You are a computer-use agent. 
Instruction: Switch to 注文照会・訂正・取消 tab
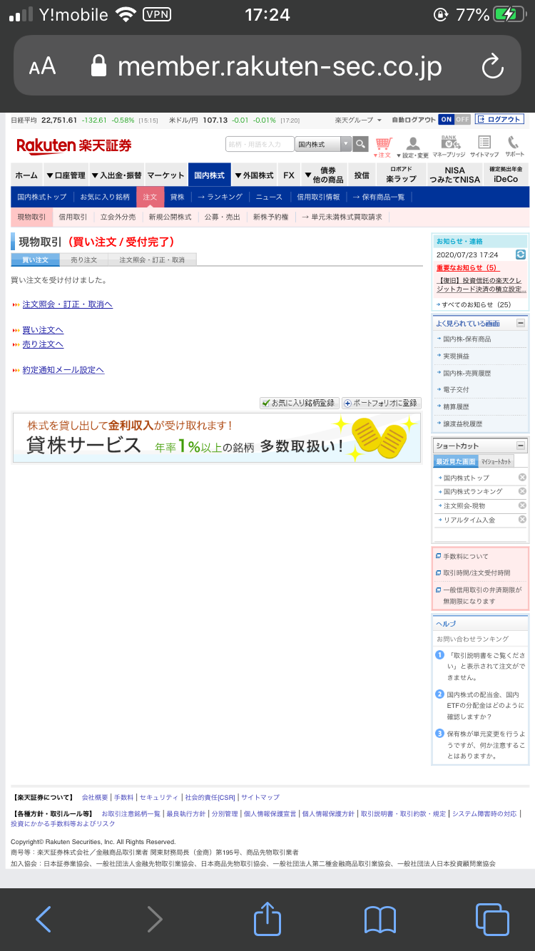point(152,259)
